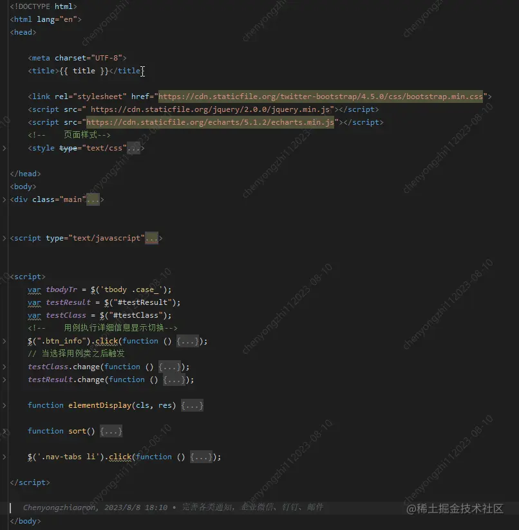Click the var testResult declaration
Image resolution: width=519 pixels, height=530 pixels.
click(104, 302)
